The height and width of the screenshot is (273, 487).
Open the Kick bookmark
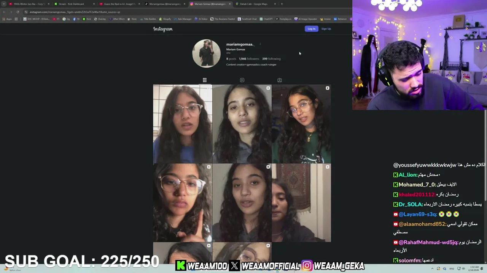87,19
